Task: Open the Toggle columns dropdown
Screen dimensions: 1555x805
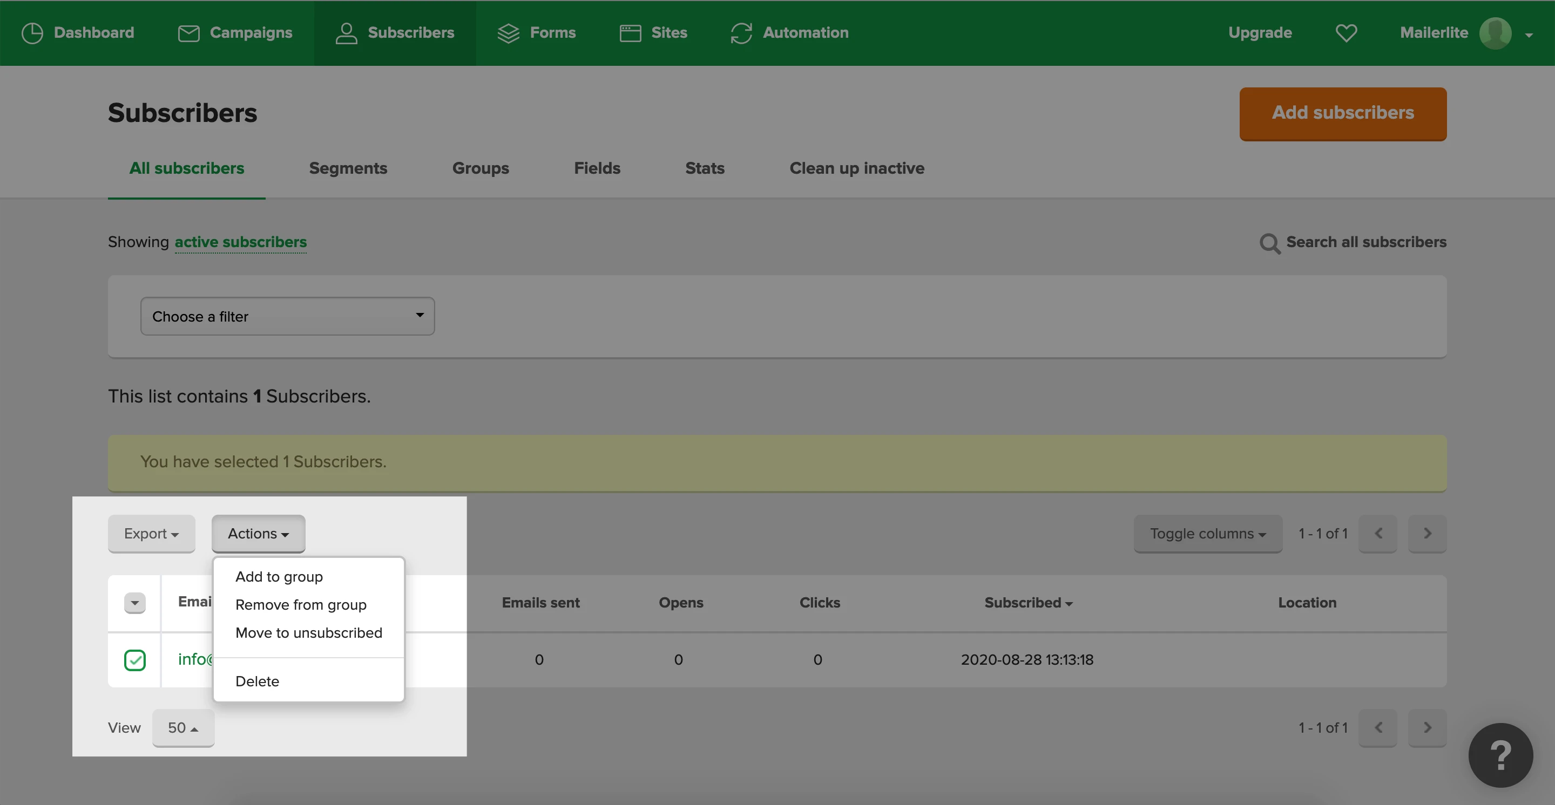Action: point(1207,534)
